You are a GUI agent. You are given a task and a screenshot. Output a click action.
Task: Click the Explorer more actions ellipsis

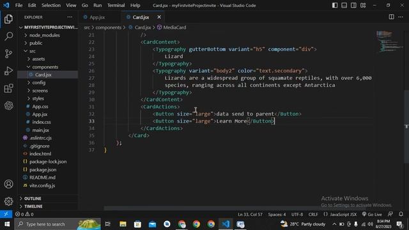[70, 17]
